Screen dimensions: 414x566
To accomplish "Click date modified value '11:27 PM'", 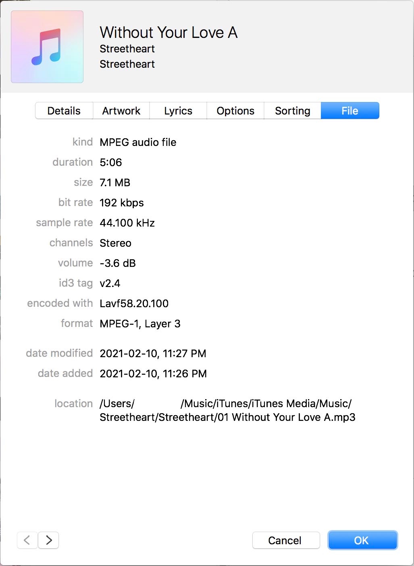I will (x=185, y=354).
